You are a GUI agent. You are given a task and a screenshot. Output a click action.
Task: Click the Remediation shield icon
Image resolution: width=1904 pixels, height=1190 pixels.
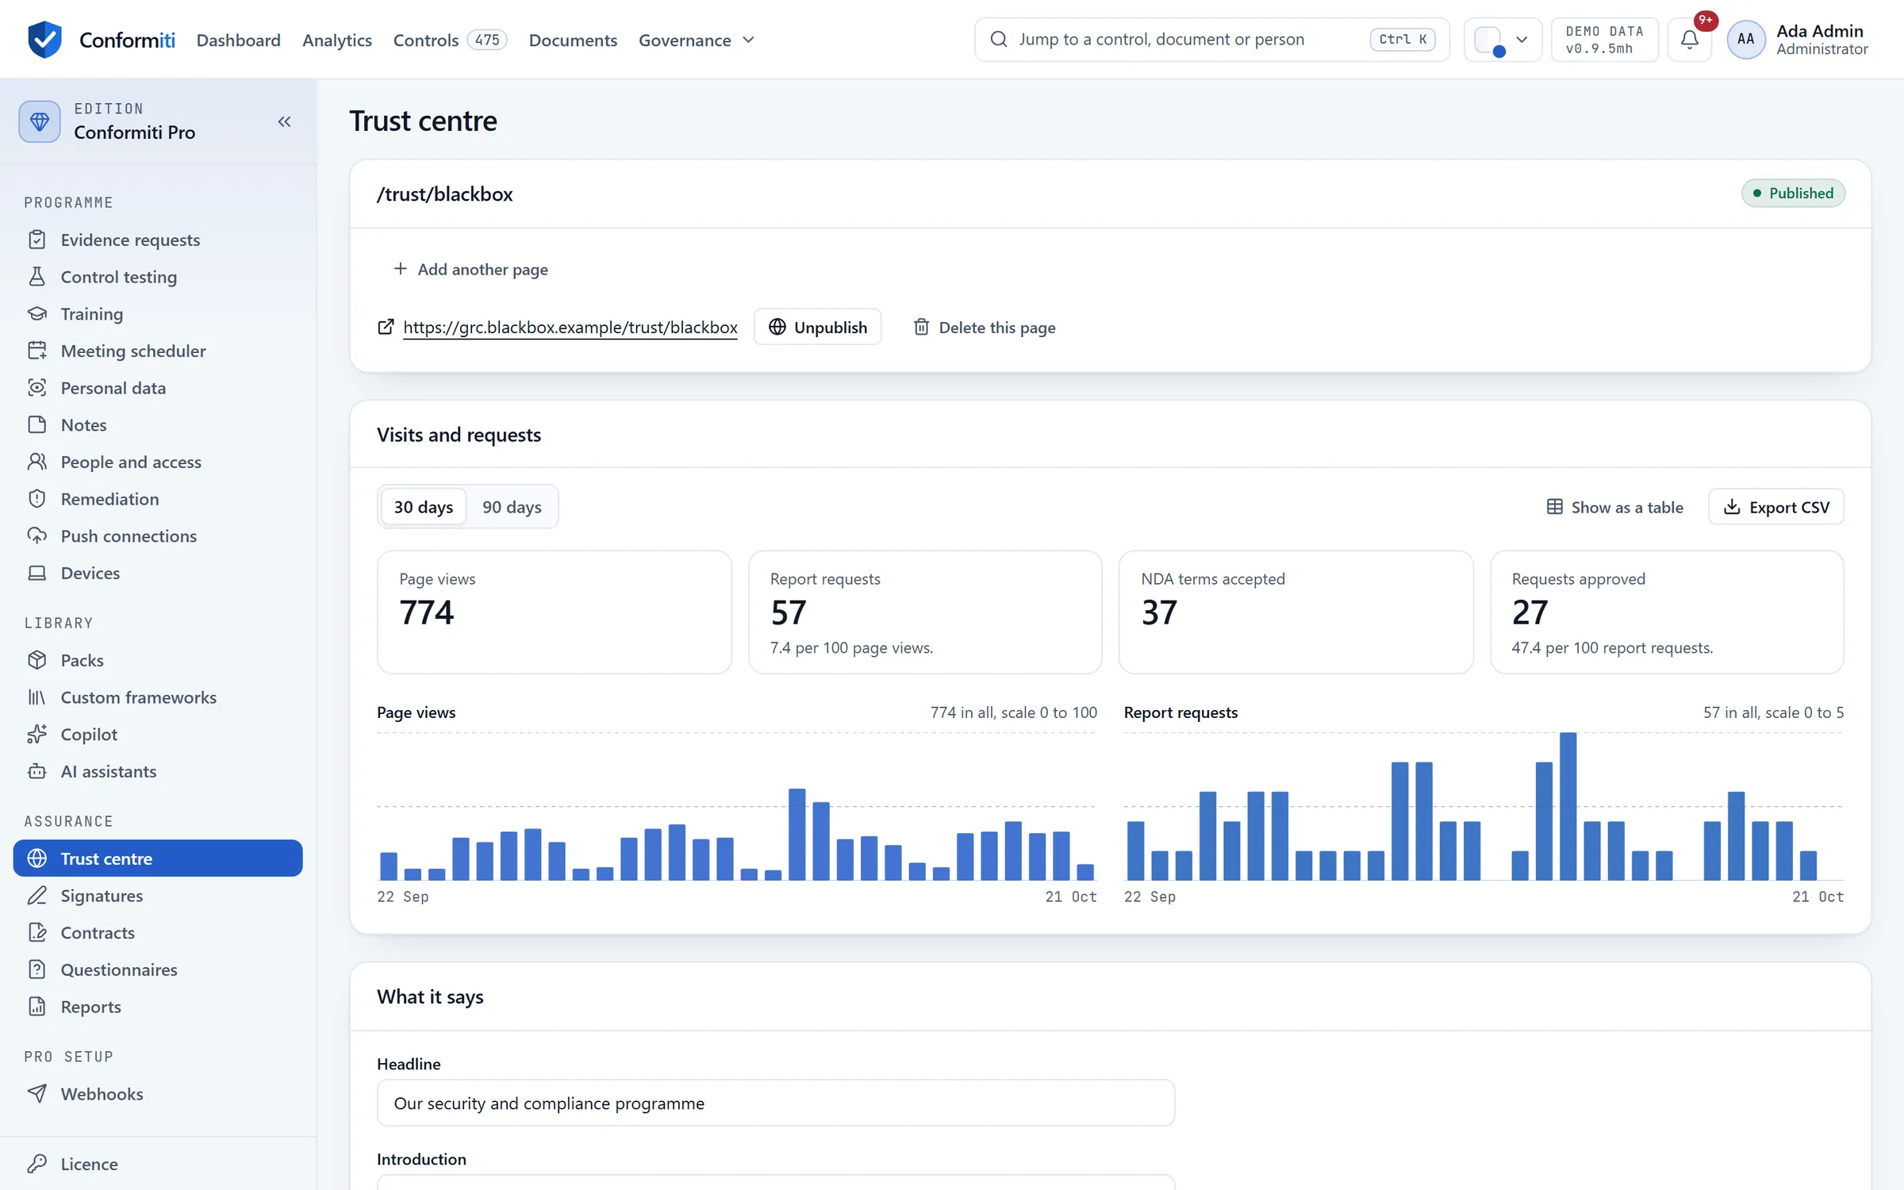coord(37,499)
